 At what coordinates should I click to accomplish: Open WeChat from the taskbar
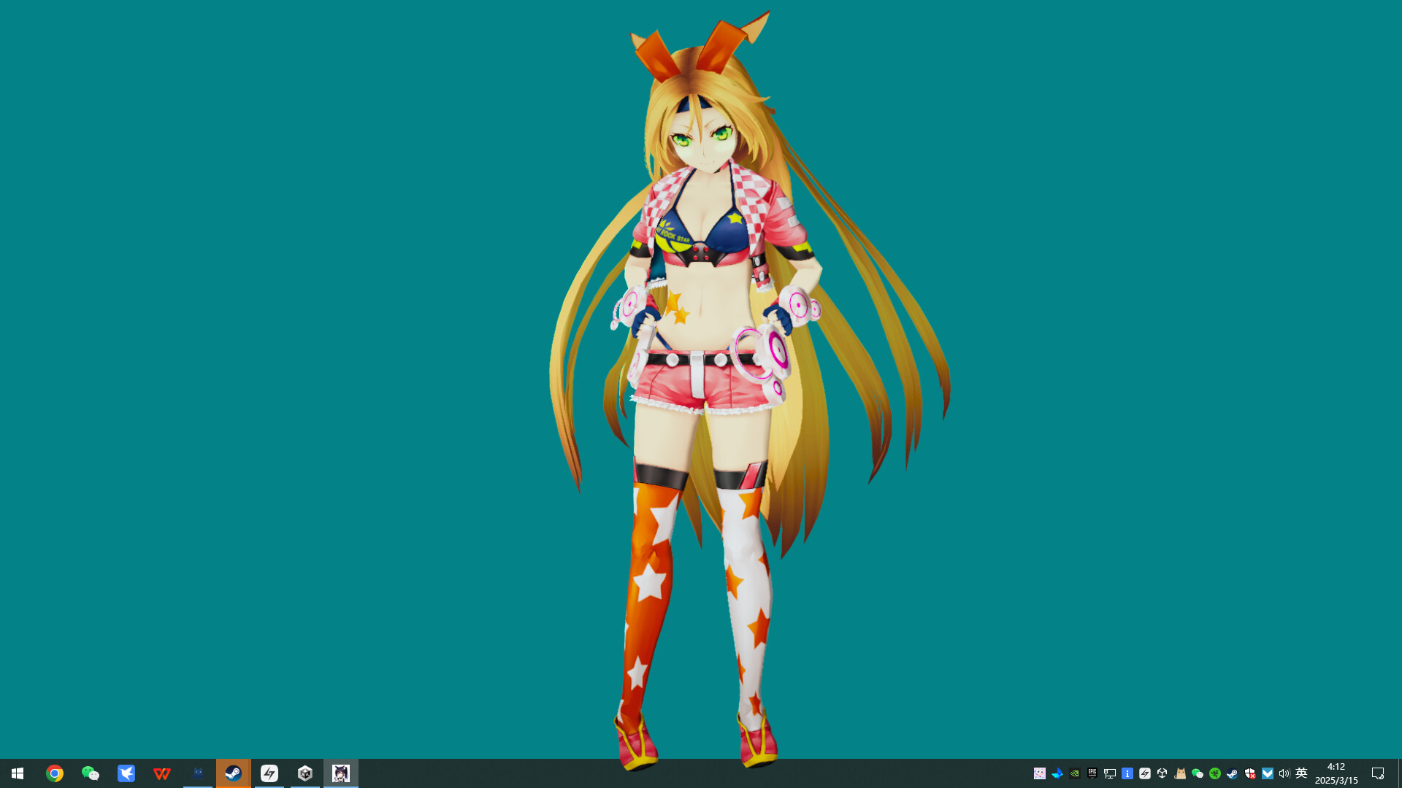point(91,773)
